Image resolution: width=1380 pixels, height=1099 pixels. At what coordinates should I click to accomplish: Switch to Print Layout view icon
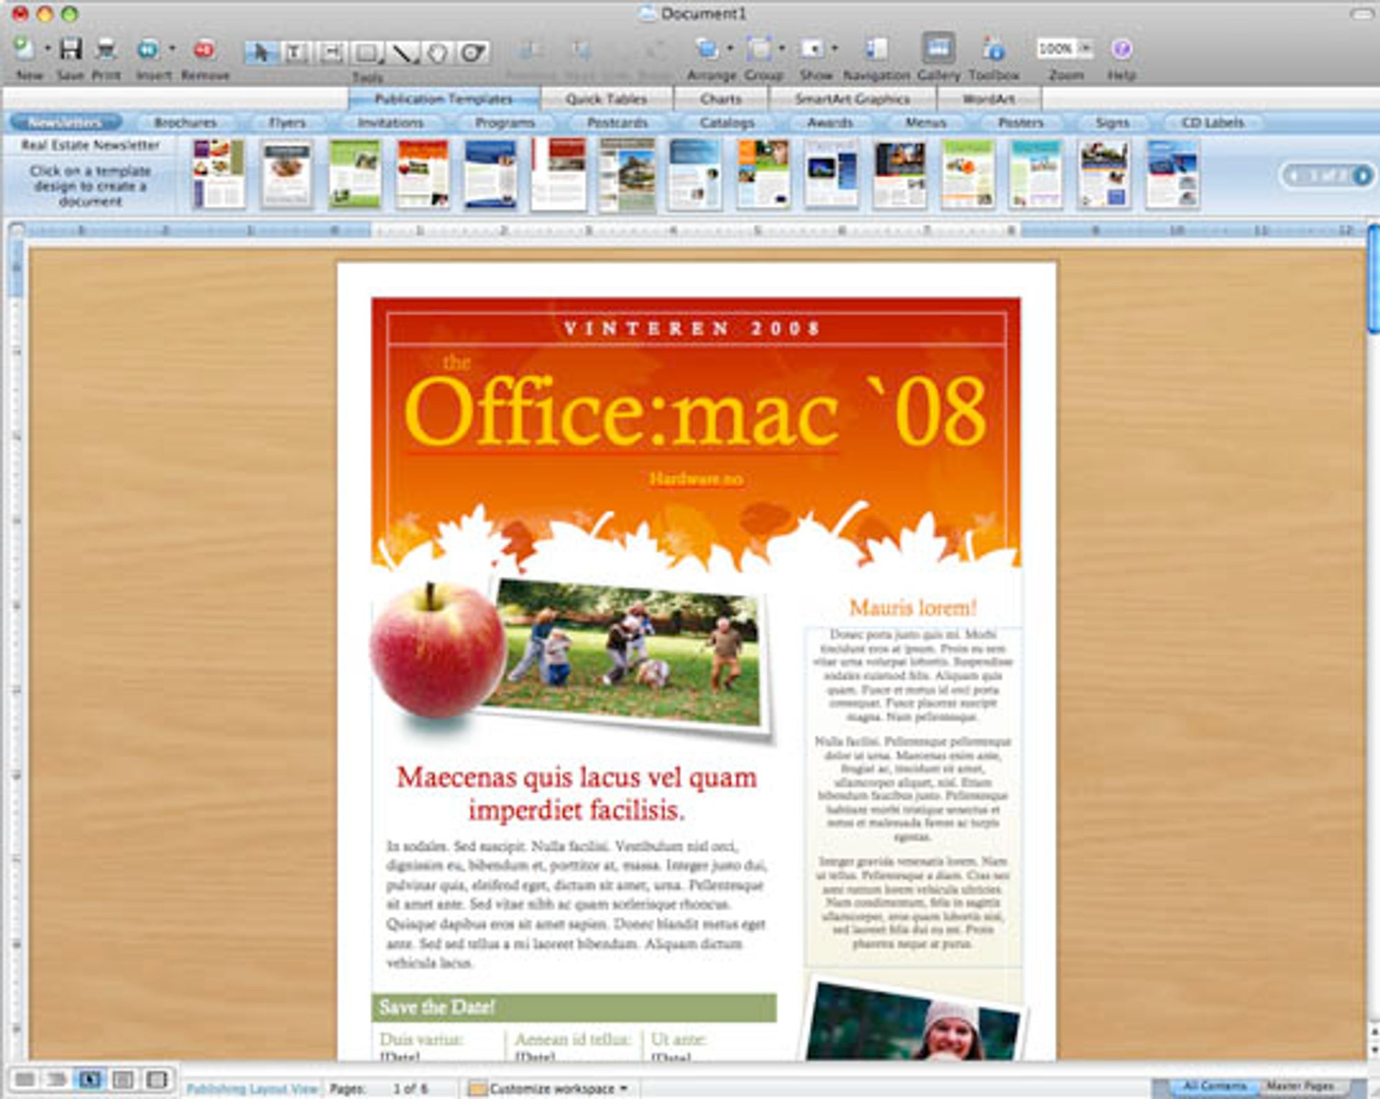pyautogui.click(x=123, y=1080)
